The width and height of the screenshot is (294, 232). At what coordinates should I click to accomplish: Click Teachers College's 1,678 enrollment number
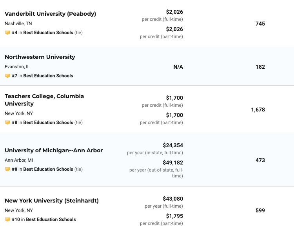258,110
